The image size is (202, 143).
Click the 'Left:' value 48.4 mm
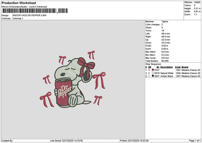(166, 33)
